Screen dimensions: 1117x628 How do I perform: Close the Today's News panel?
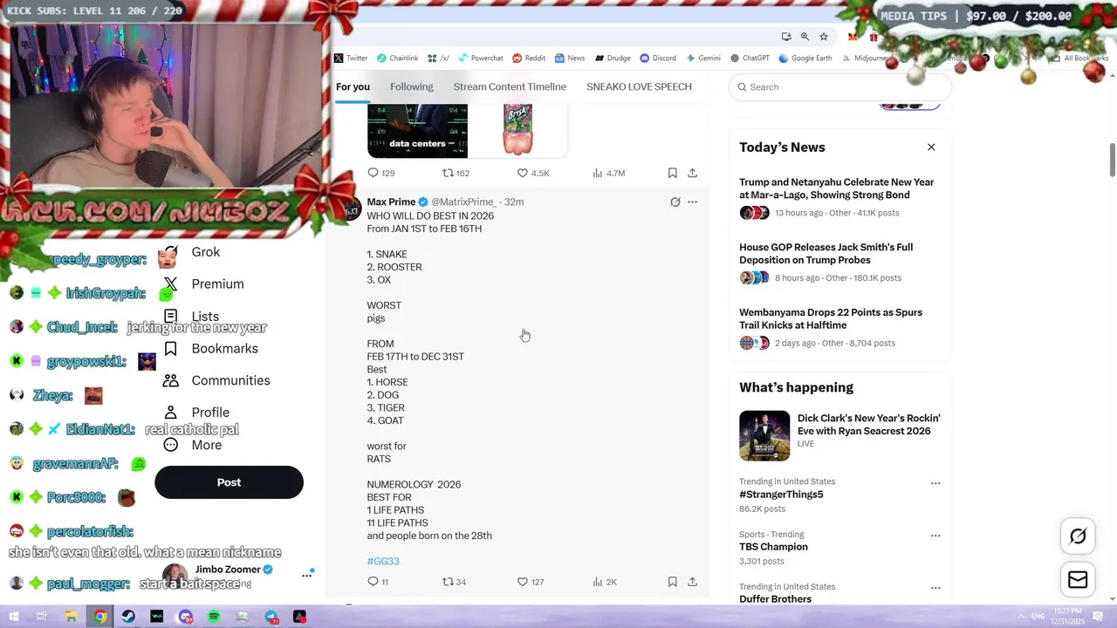tap(931, 147)
